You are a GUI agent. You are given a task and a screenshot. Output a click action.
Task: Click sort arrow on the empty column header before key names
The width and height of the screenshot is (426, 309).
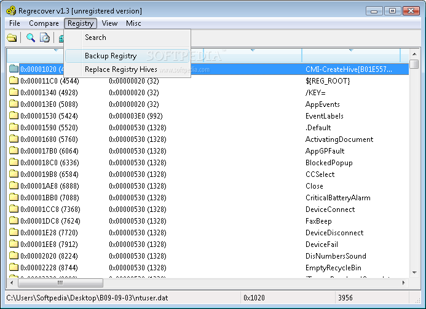[253, 50]
